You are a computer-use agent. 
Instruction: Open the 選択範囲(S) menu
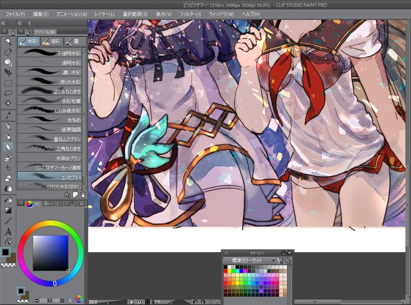click(x=135, y=14)
